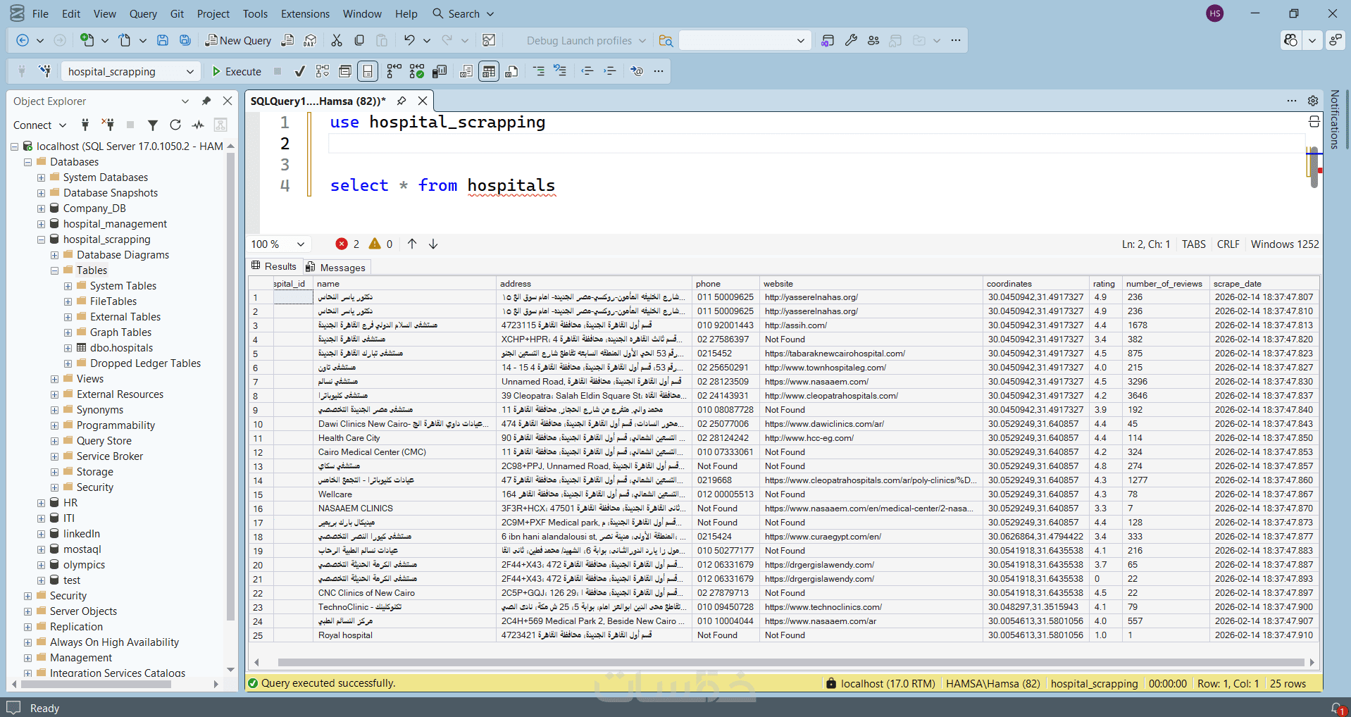Toggle Results to Grid output mode
This screenshot has height=717, width=1351.
tap(489, 71)
